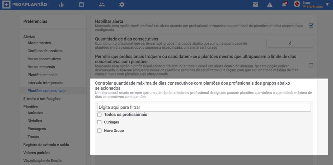Open the warning alerts triangle icon
Screen dimensions: 333x165
coord(270,4)
